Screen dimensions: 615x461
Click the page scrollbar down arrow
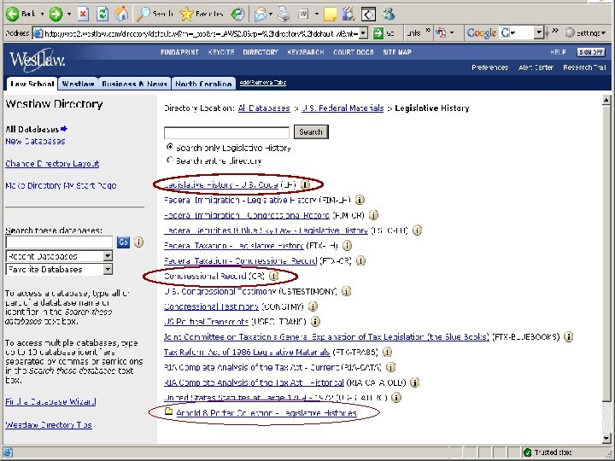[606, 439]
